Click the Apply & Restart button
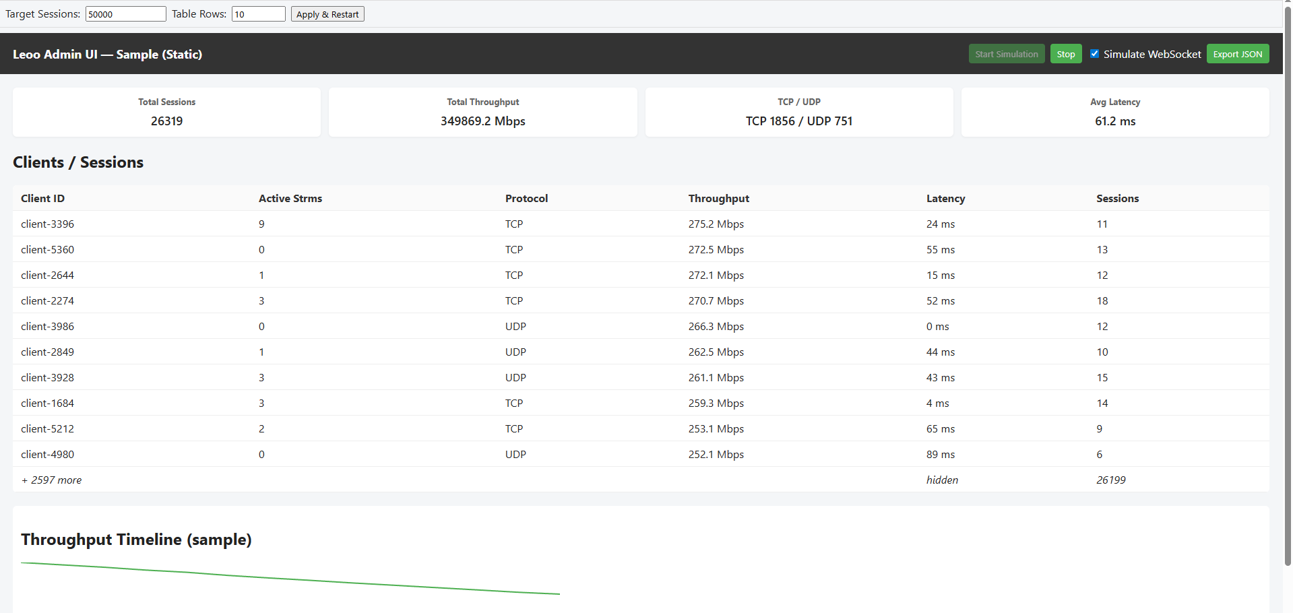Screen dimensions: 1293x613 click(x=327, y=14)
